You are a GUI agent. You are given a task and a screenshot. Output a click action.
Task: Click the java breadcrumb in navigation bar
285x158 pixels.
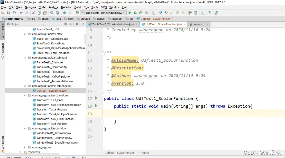click(x=57, y=19)
